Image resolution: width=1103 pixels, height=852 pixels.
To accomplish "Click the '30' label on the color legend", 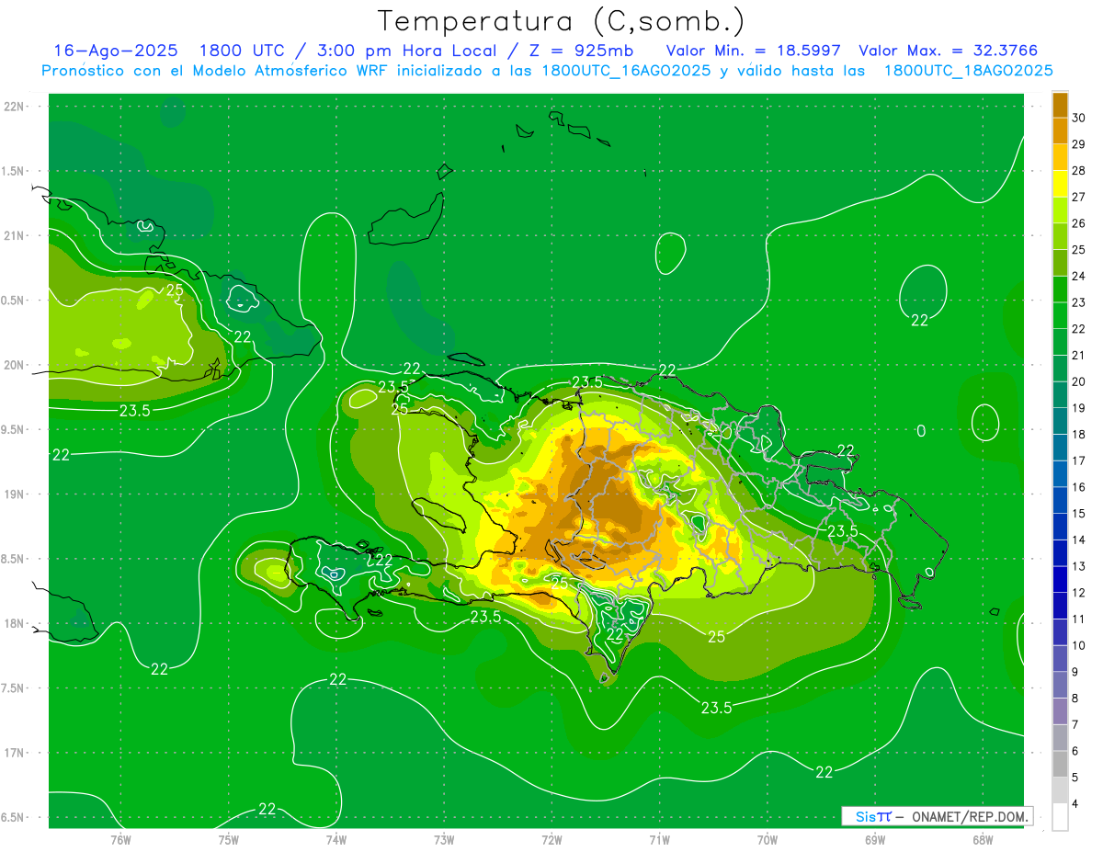I will click(x=1079, y=119).
